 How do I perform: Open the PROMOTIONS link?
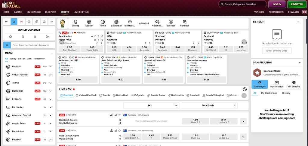(276, 12)
